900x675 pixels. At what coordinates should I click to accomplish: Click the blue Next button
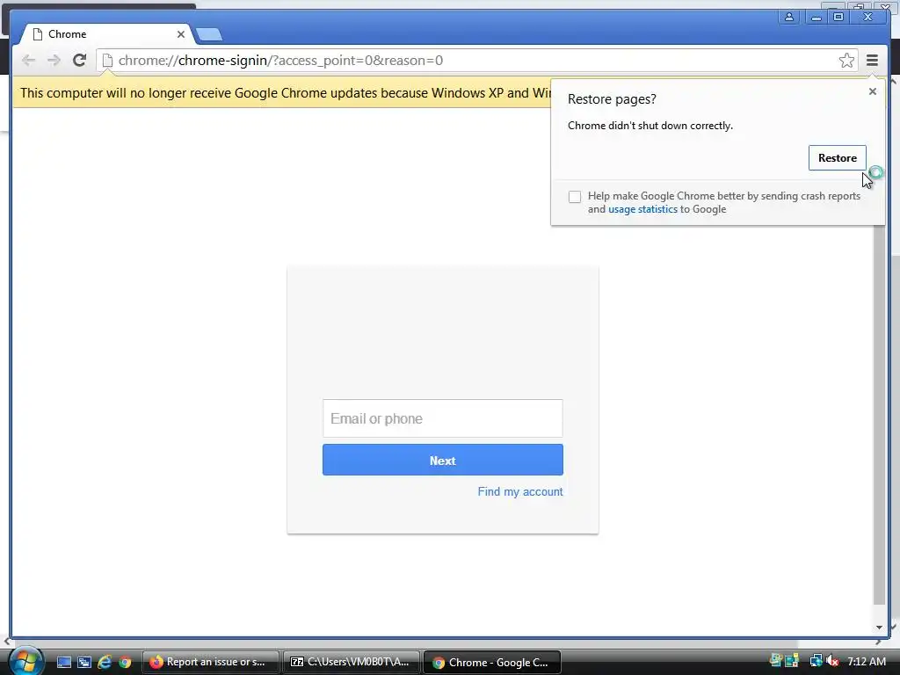coord(443,461)
